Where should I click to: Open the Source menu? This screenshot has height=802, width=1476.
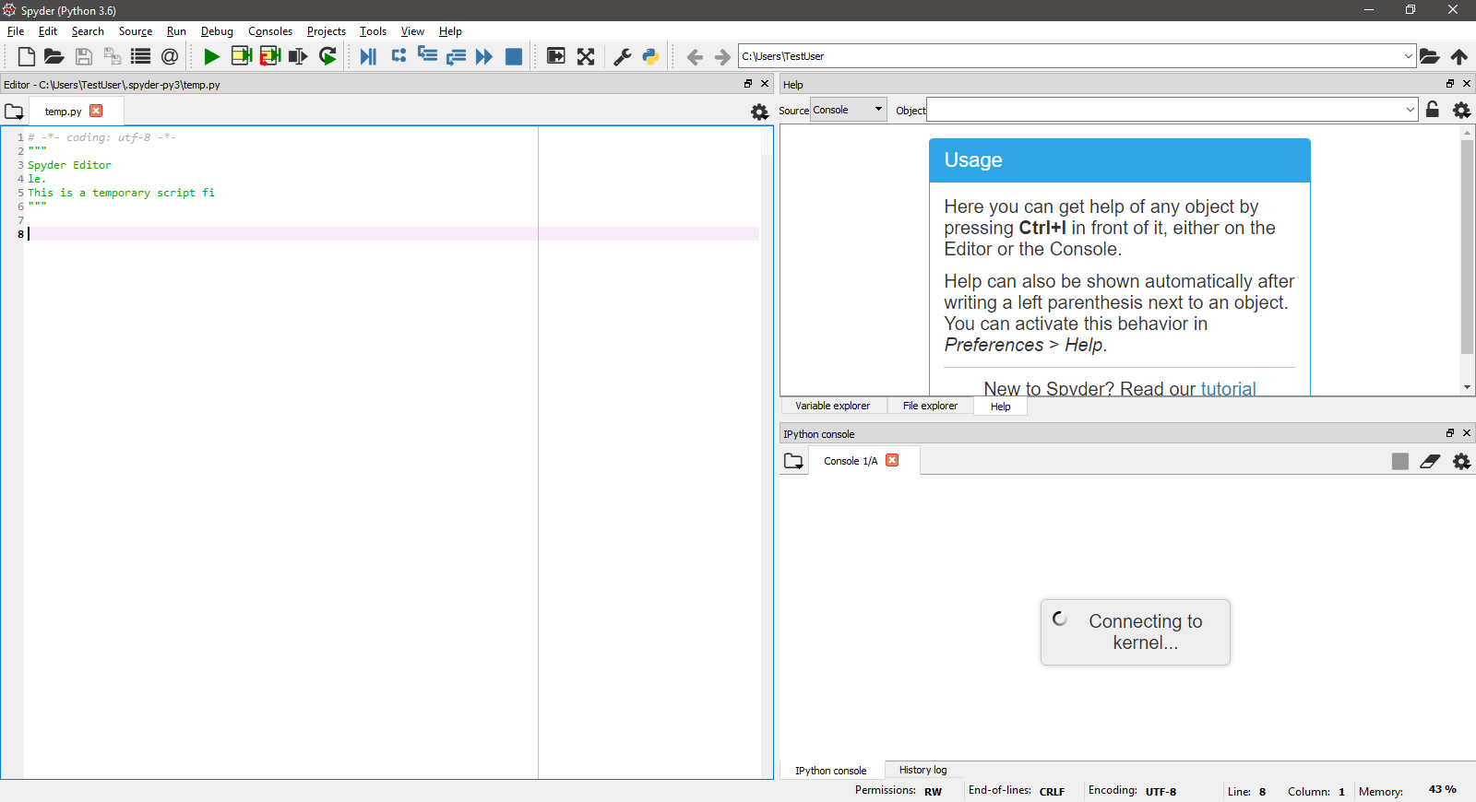click(x=136, y=31)
